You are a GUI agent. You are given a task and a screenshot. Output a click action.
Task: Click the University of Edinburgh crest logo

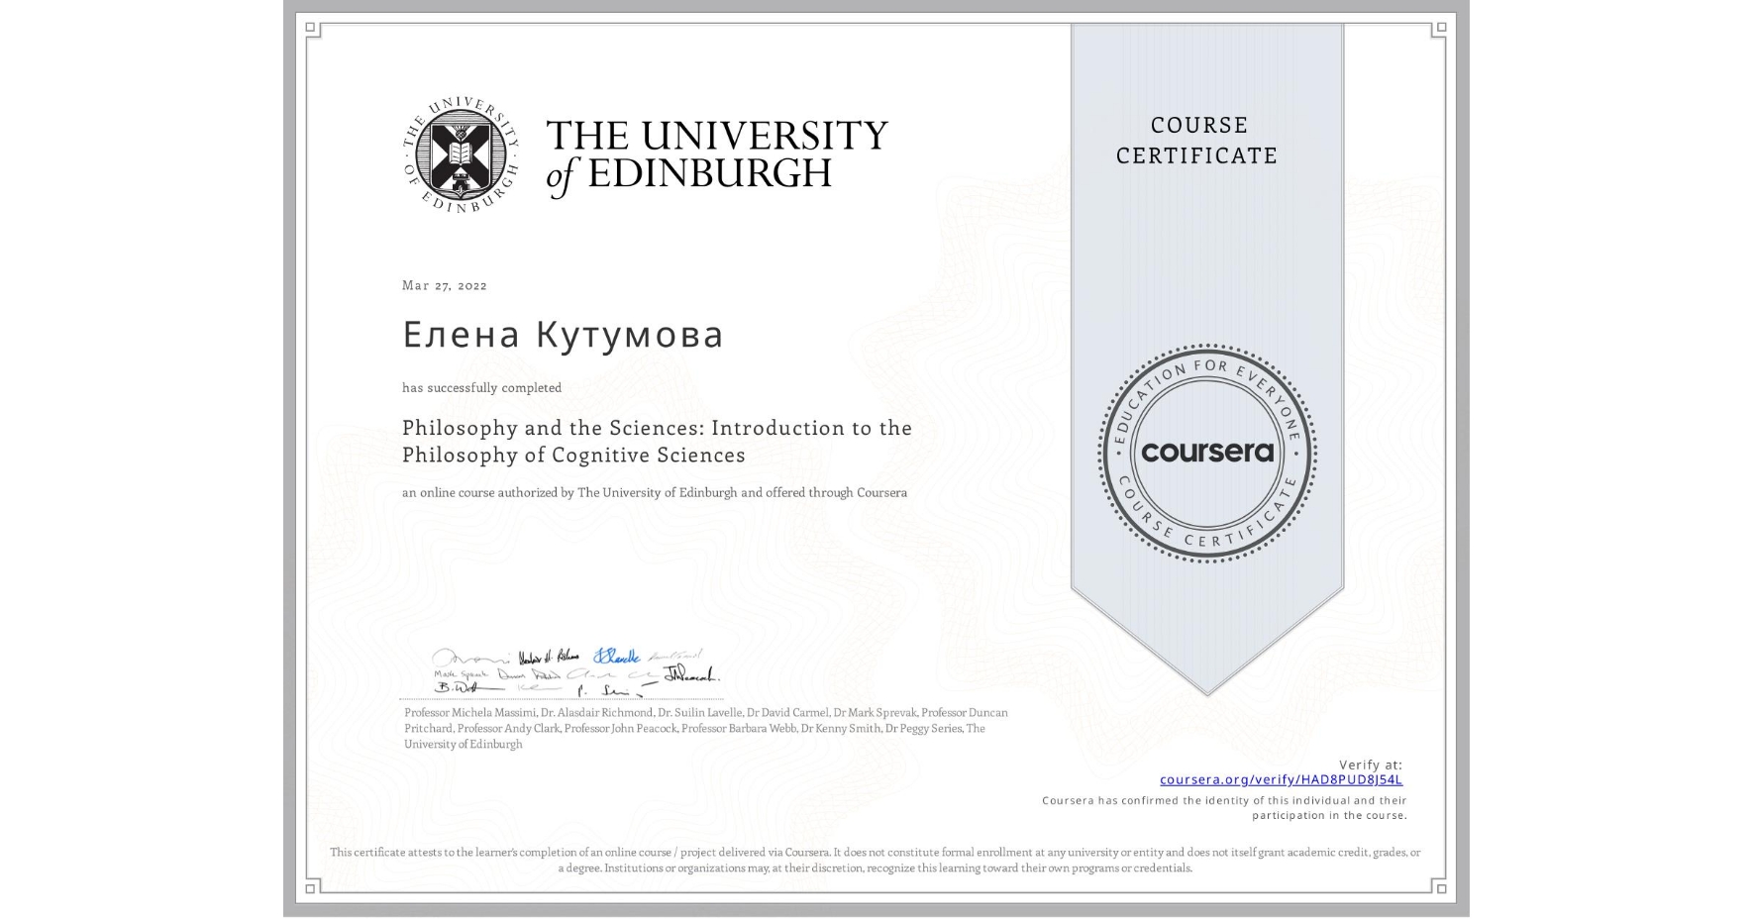click(462, 153)
